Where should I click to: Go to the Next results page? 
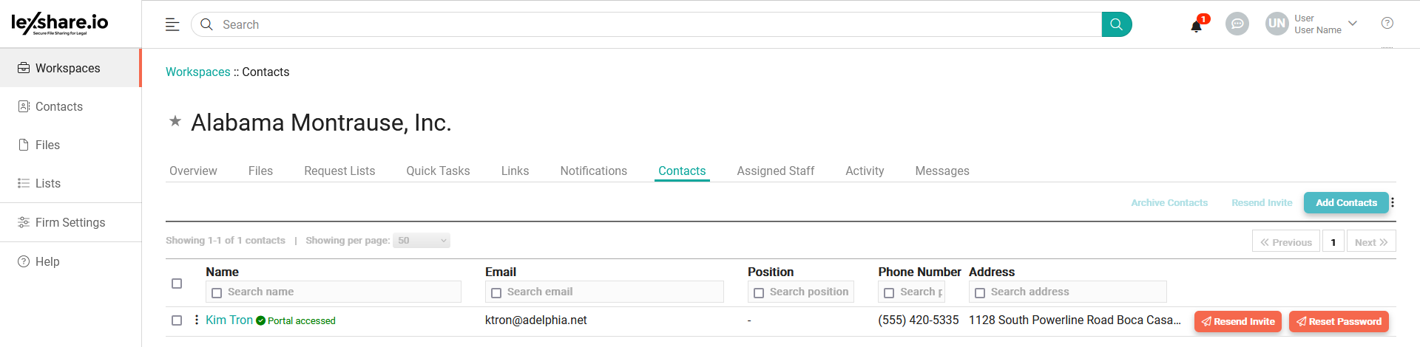1370,242
